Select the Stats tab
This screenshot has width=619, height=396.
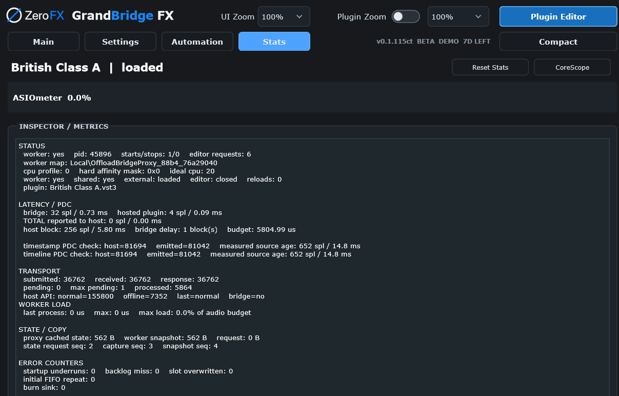(274, 42)
